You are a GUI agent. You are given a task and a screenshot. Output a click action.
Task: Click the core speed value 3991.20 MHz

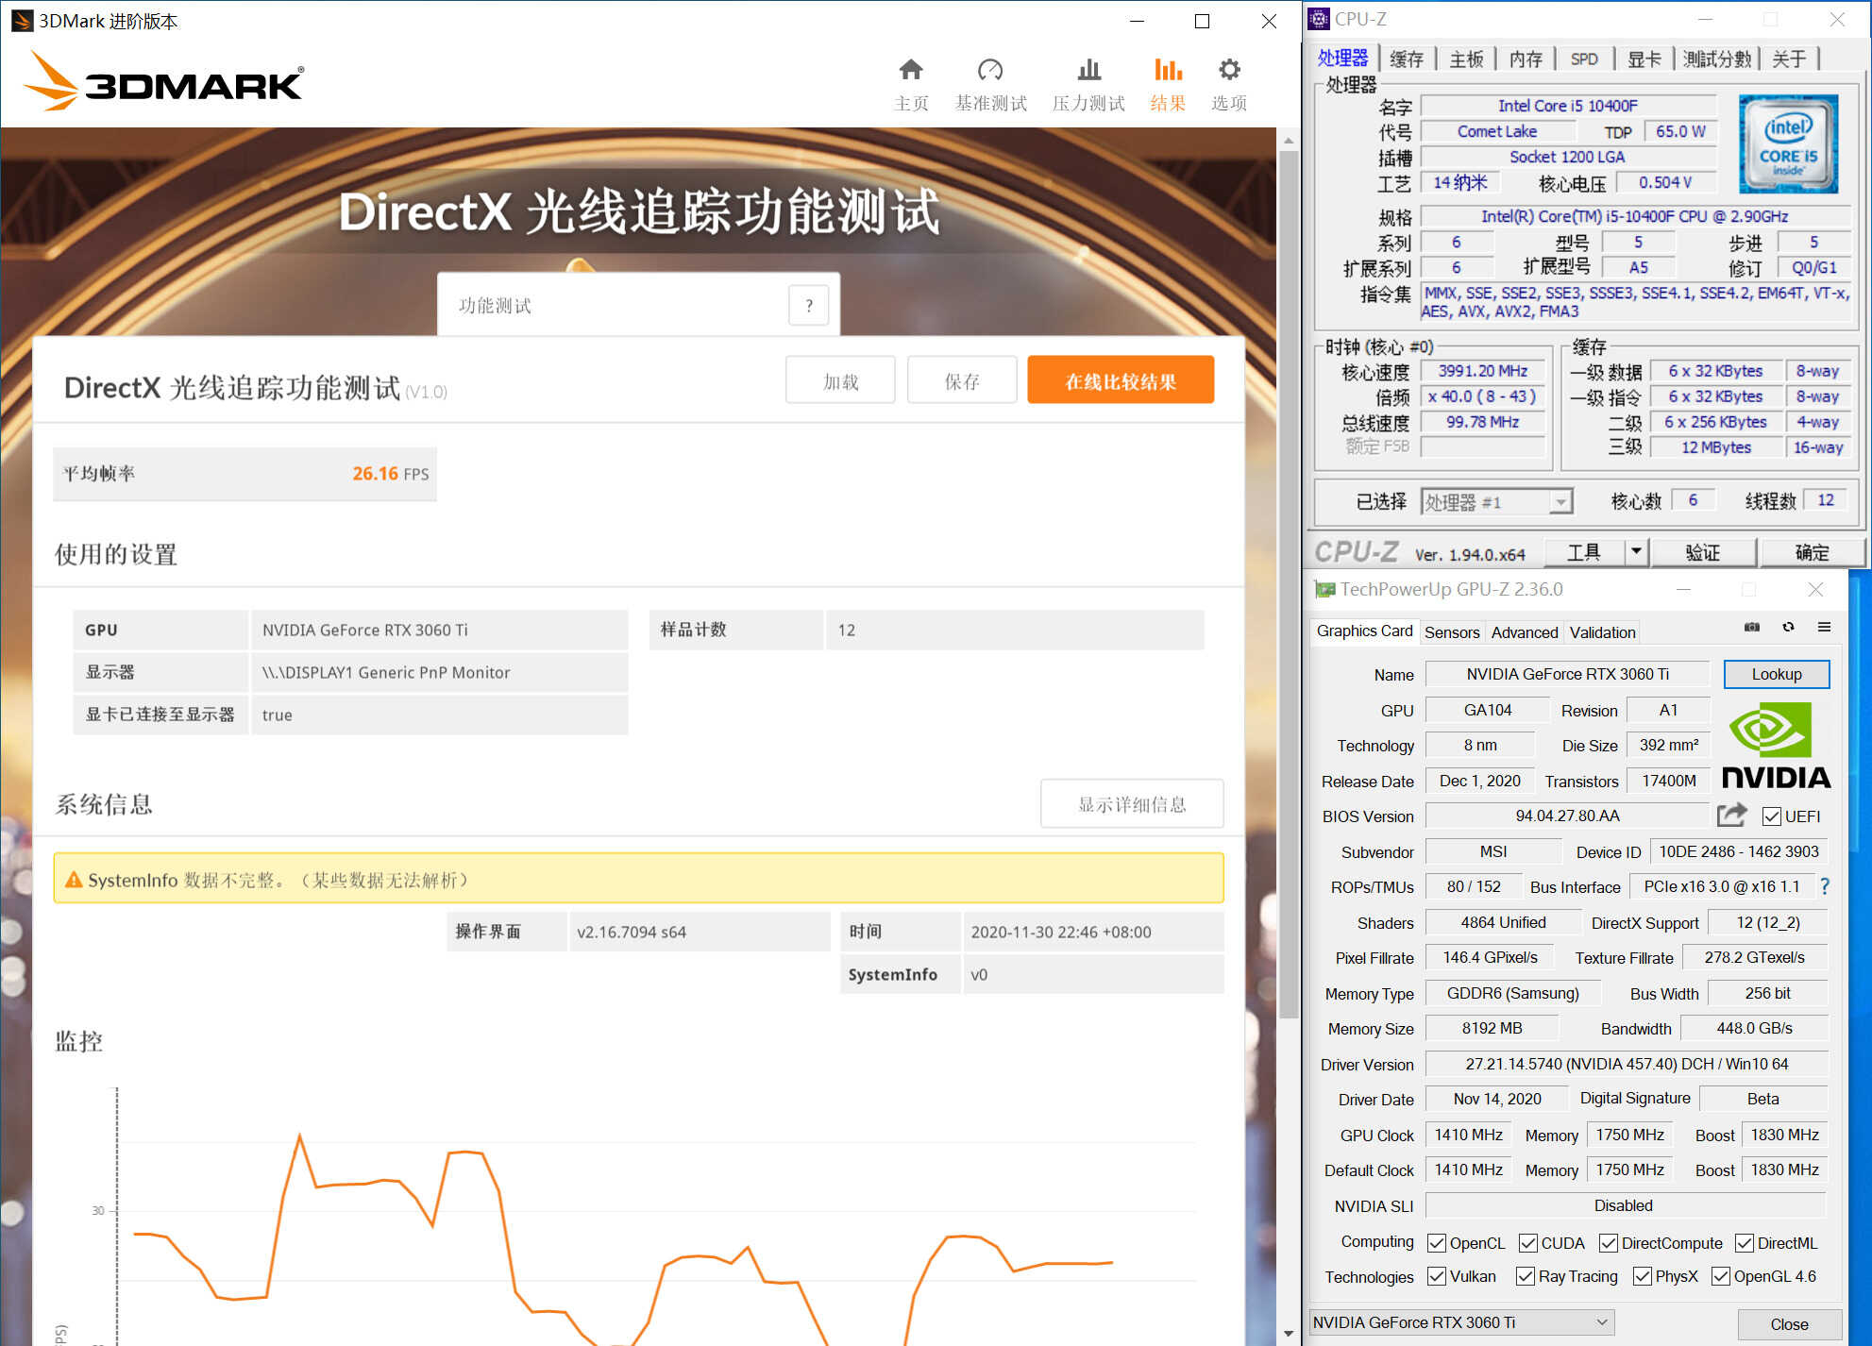[x=1482, y=371]
